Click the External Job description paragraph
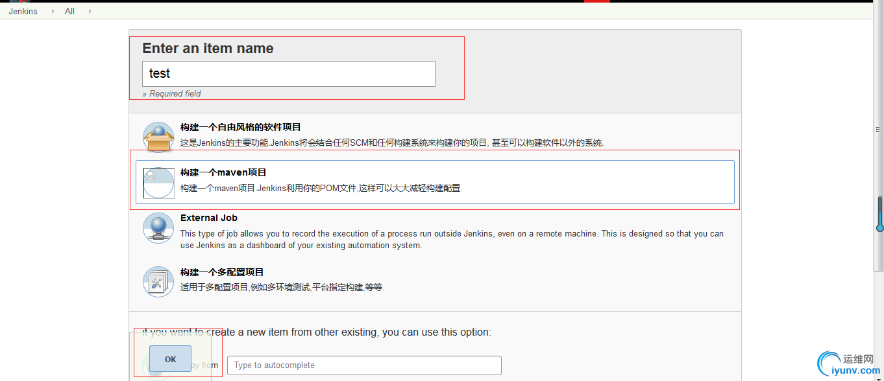The width and height of the screenshot is (884, 381). click(452, 240)
